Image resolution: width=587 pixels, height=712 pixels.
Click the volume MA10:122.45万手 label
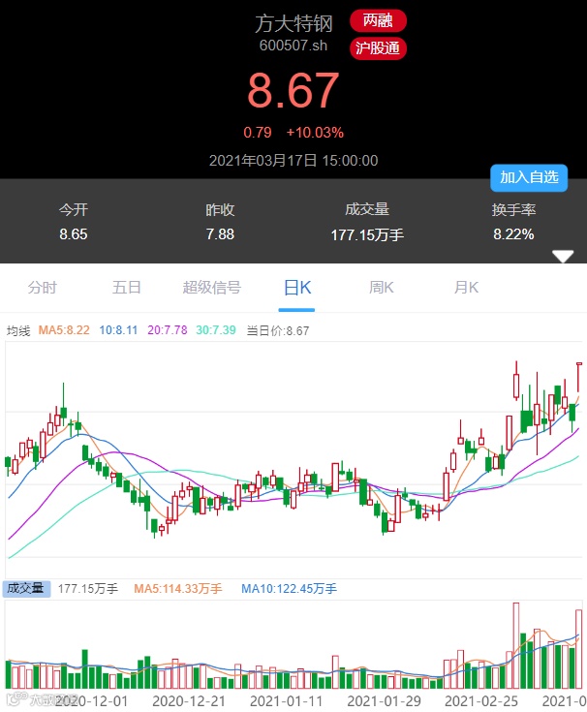[x=290, y=589]
